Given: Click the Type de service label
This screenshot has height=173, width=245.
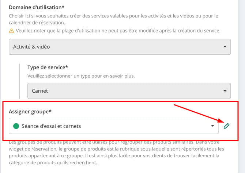Looking at the screenshot, I should click(x=48, y=68).
